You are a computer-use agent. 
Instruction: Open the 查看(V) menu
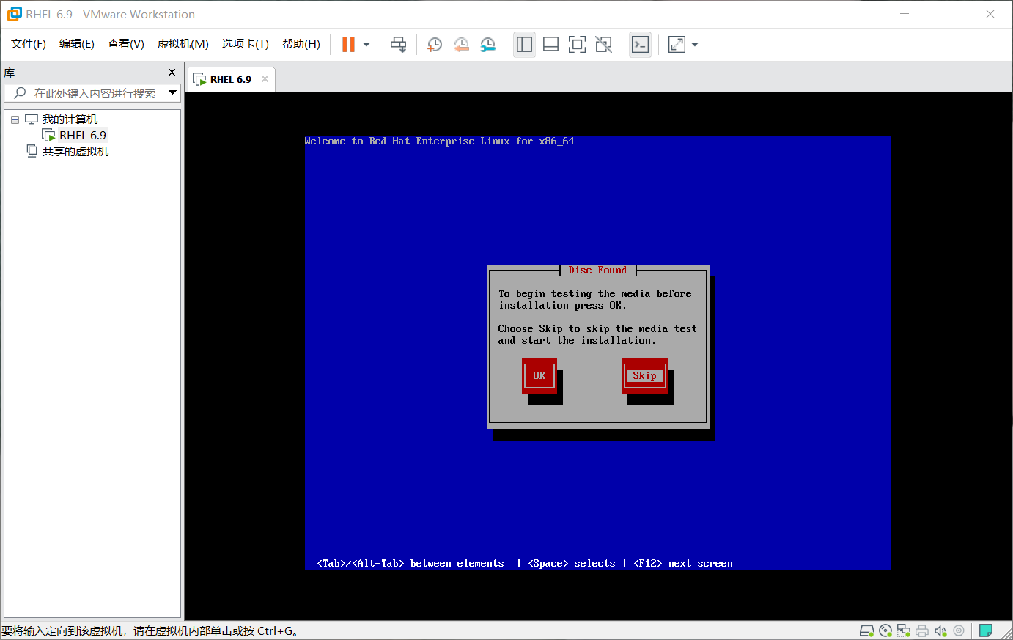pyautogui.click(x=126, y=44)
